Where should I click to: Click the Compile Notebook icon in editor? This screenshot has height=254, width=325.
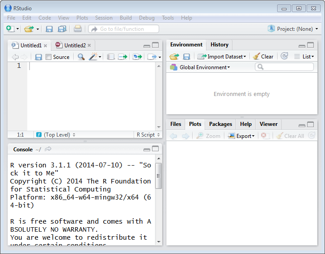pyautogui.click(x=111, y=57)
